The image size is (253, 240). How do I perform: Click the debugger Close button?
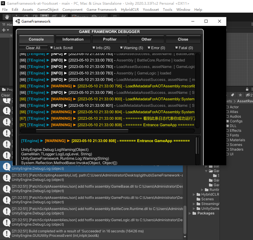[x=183, y=39]
